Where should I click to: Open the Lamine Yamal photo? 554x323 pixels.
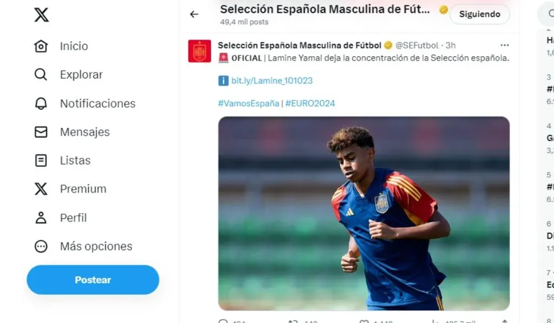tap(364, 213)
